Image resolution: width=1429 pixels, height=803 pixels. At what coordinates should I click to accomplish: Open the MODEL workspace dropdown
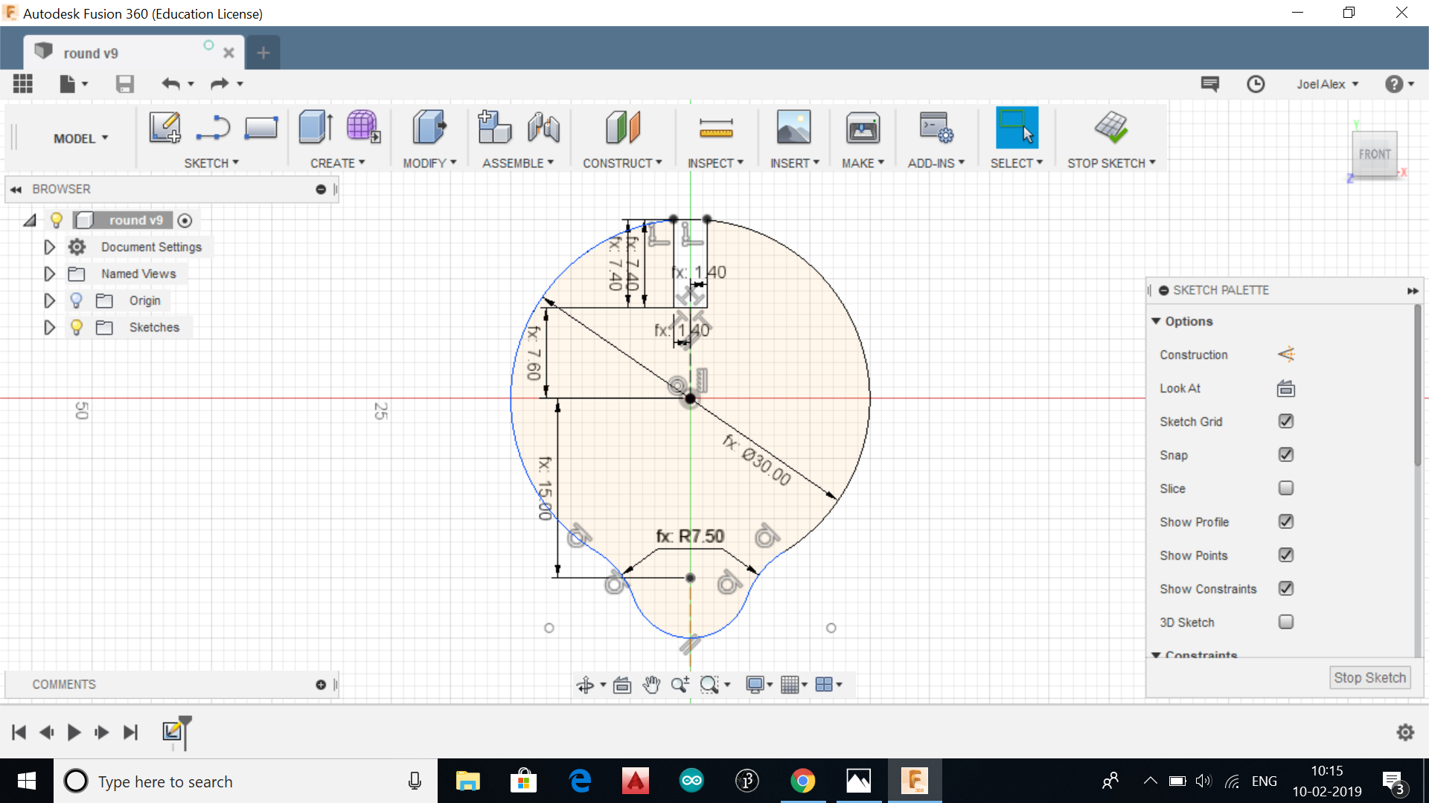coord(80,138)
